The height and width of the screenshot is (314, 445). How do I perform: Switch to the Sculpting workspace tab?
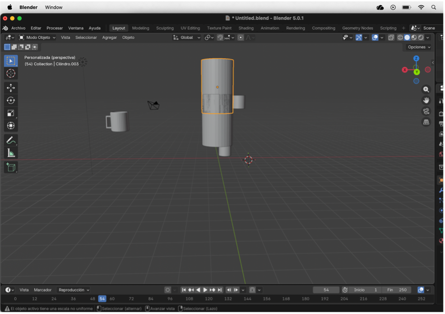165,28
